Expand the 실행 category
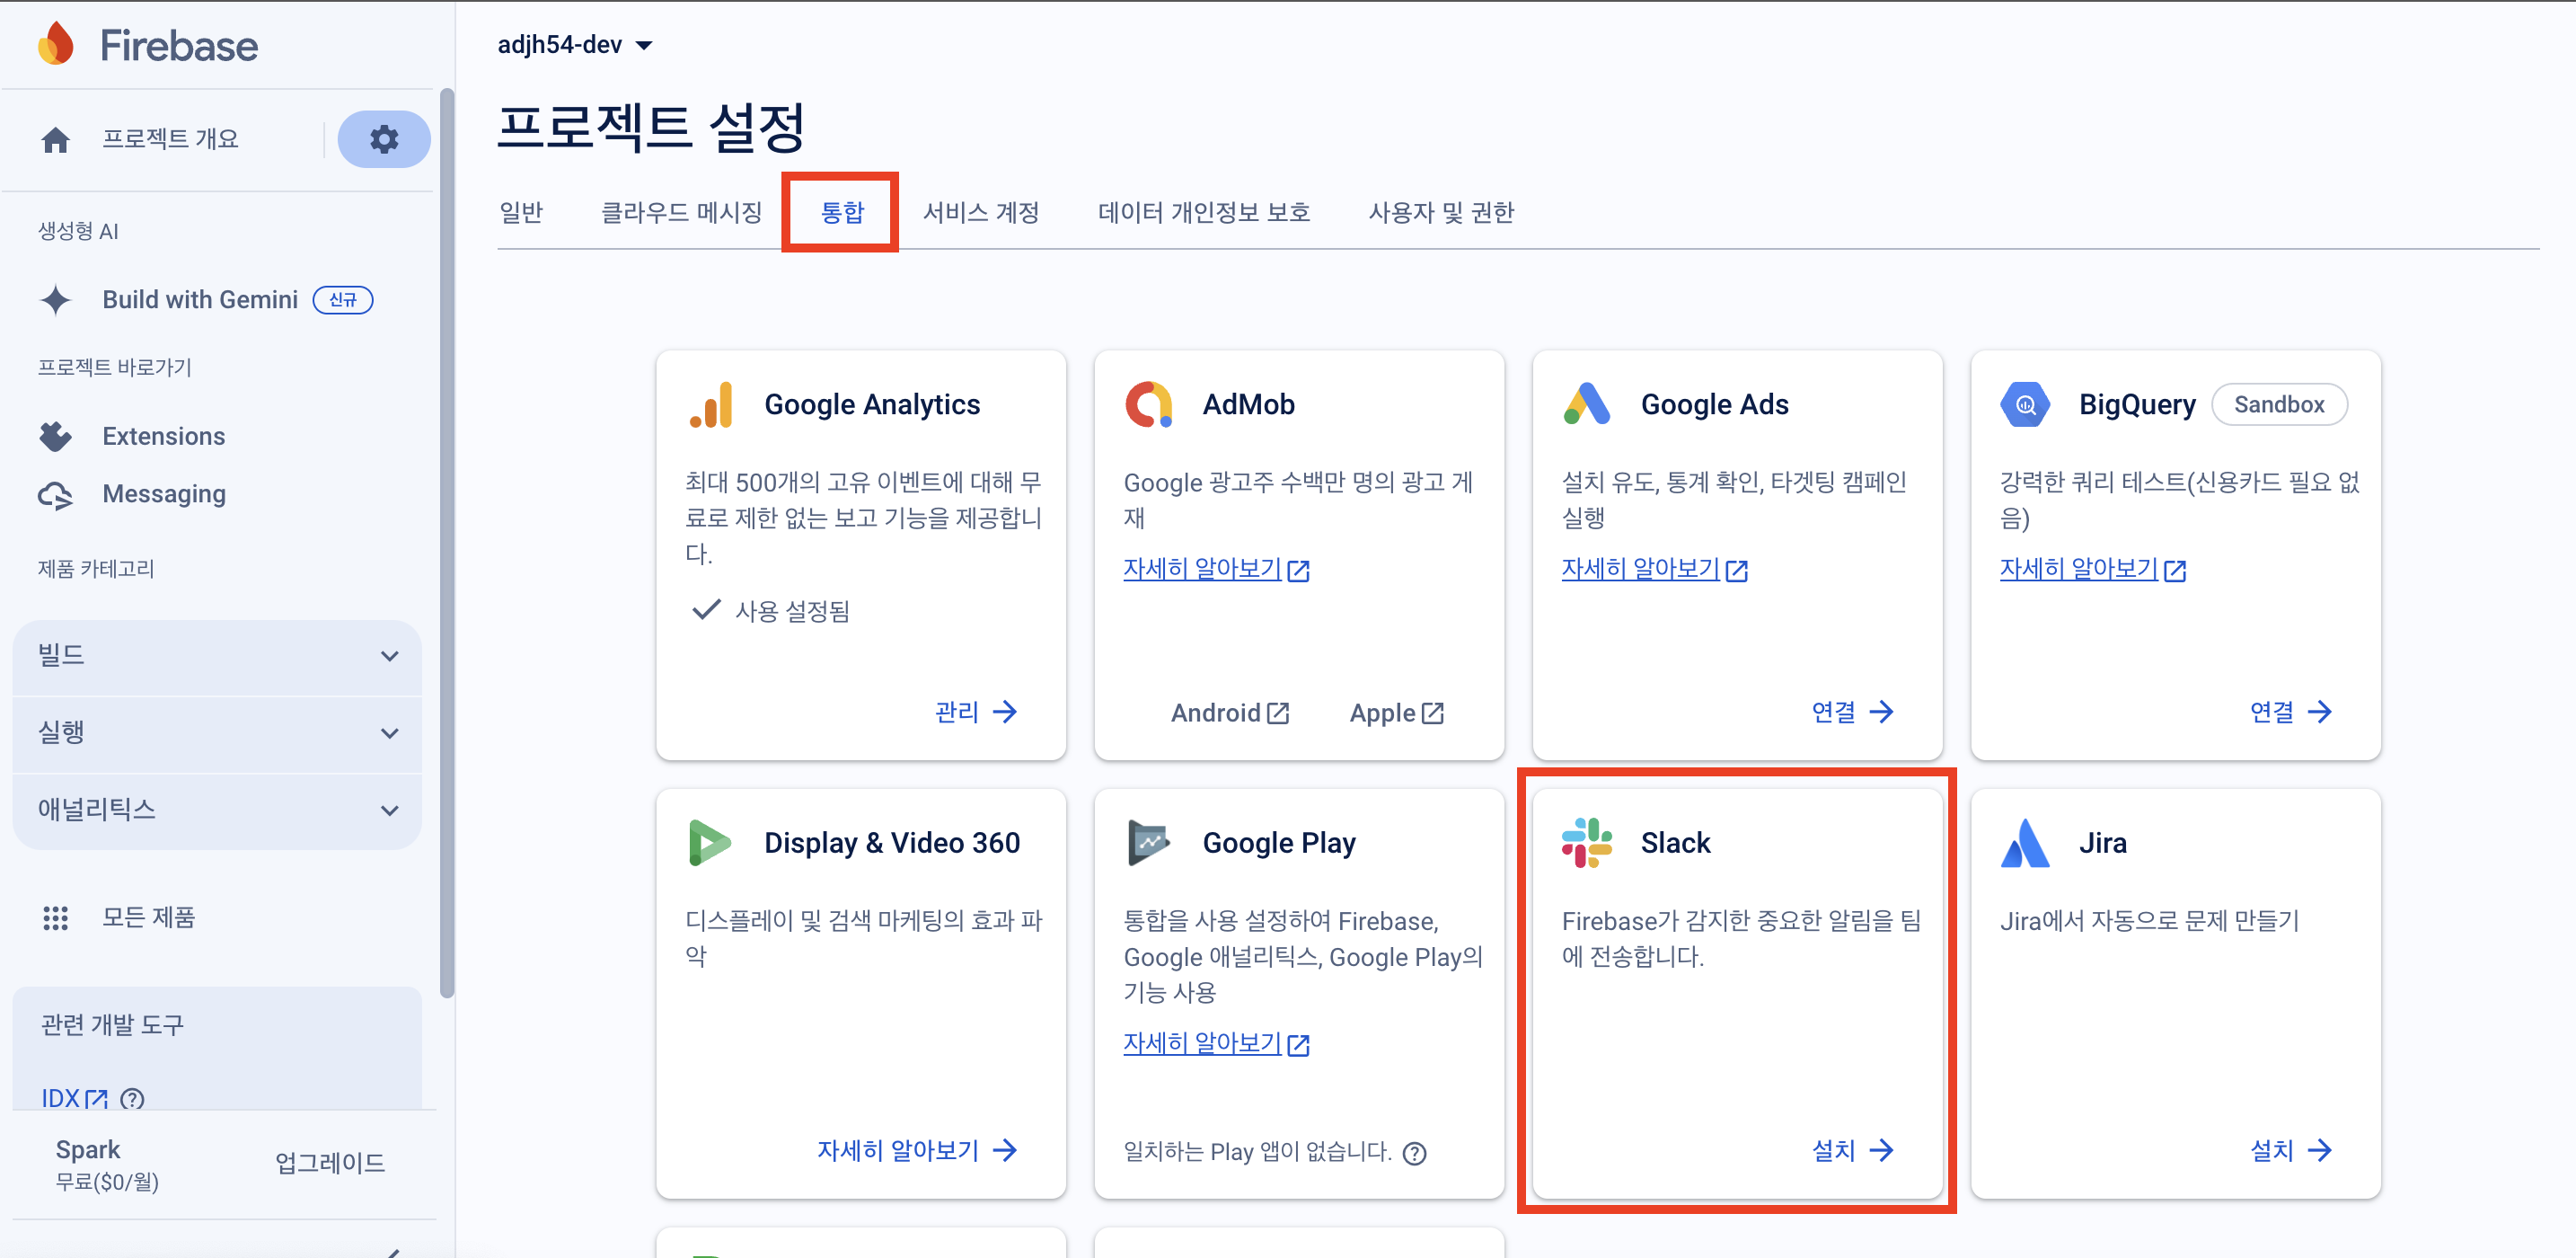Viewport: 2576px width, 1258px height. [x=218, y=732]
